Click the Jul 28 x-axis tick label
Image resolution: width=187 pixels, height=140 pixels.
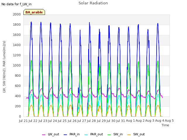tap(91, 121)
